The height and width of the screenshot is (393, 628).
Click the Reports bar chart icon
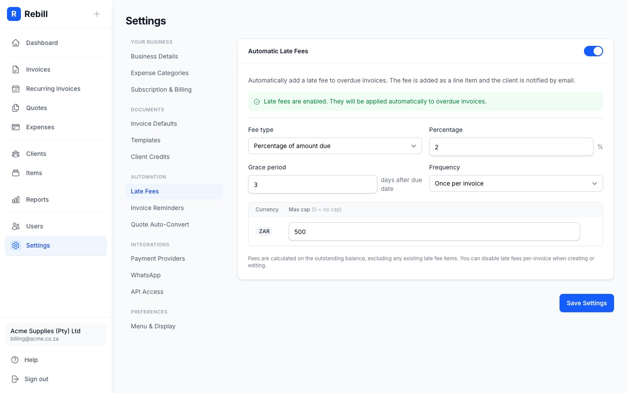pyautogui.click(x=16, y=200)
